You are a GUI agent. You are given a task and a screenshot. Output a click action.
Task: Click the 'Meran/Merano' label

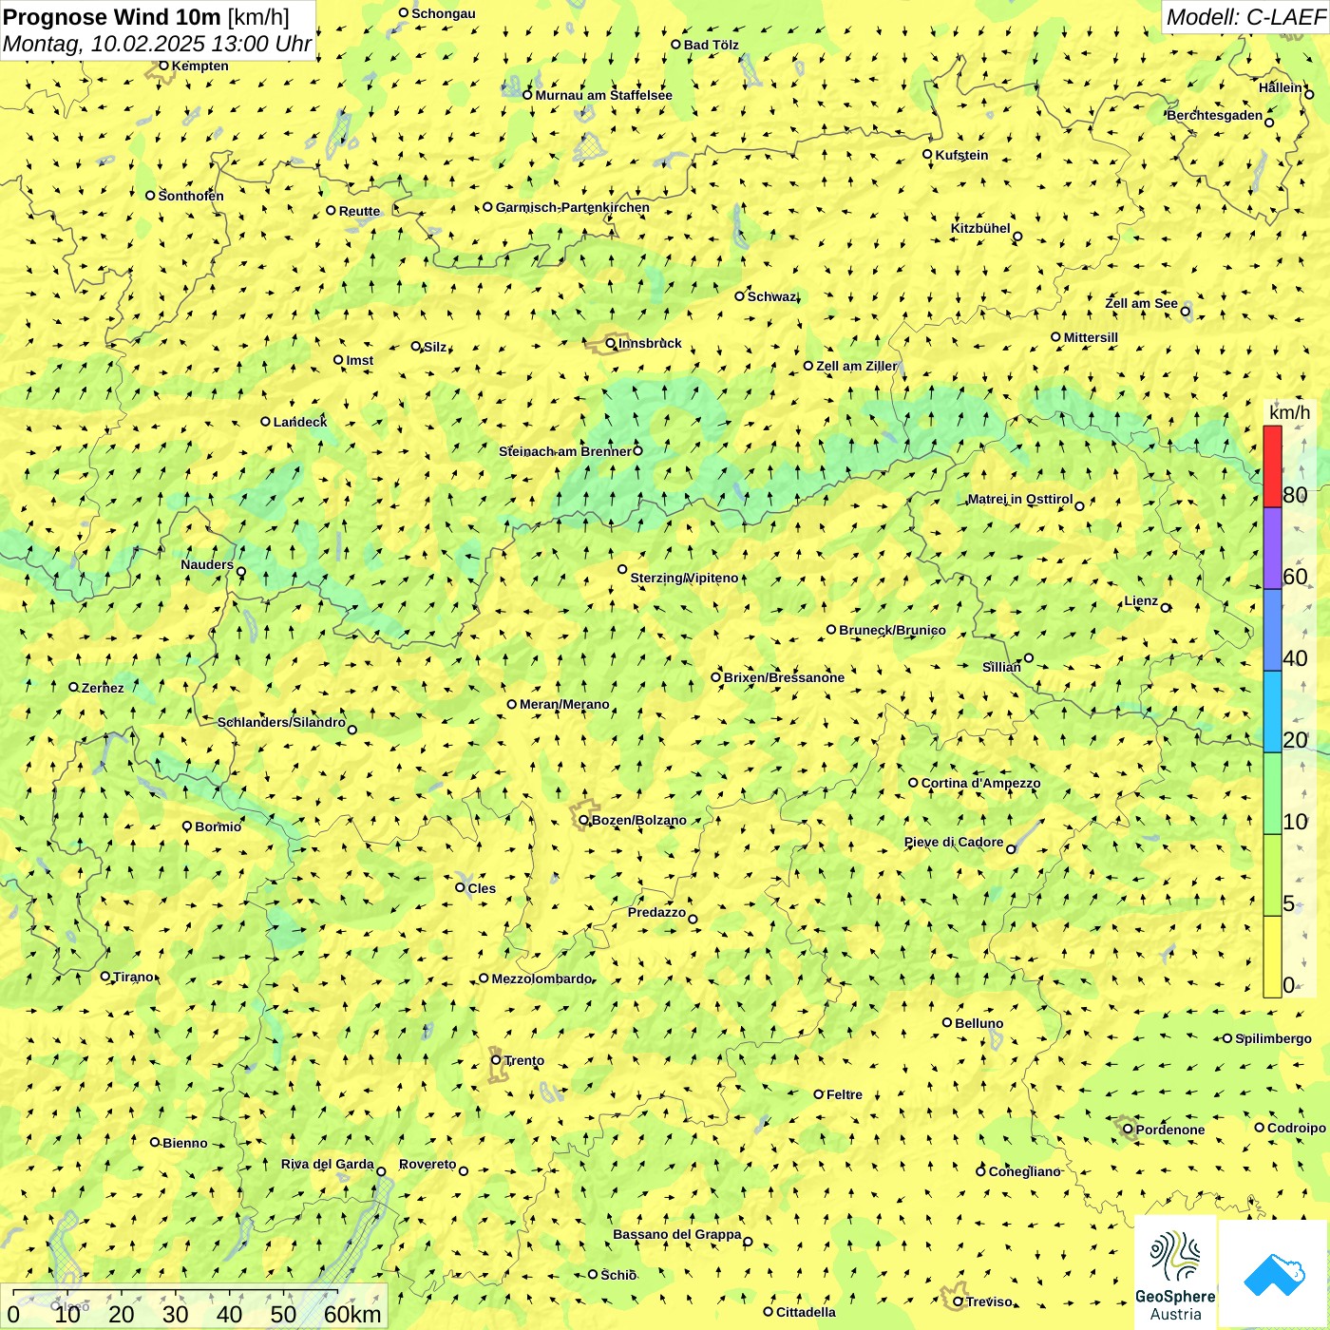click(564, 704)
